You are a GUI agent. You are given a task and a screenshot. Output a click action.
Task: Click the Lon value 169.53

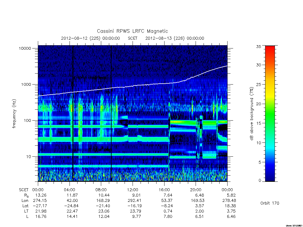[x=197, y=201]
